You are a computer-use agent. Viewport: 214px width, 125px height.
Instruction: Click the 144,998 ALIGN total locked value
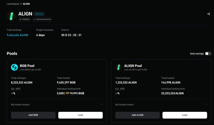[x=171, y=82]
